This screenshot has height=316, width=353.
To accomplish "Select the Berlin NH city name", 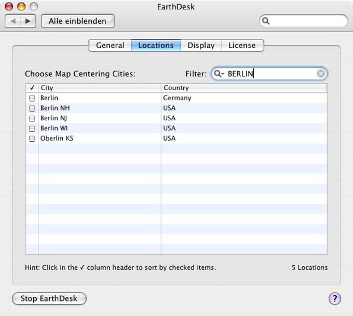I will pyautogui.click(x=55, y=108).
